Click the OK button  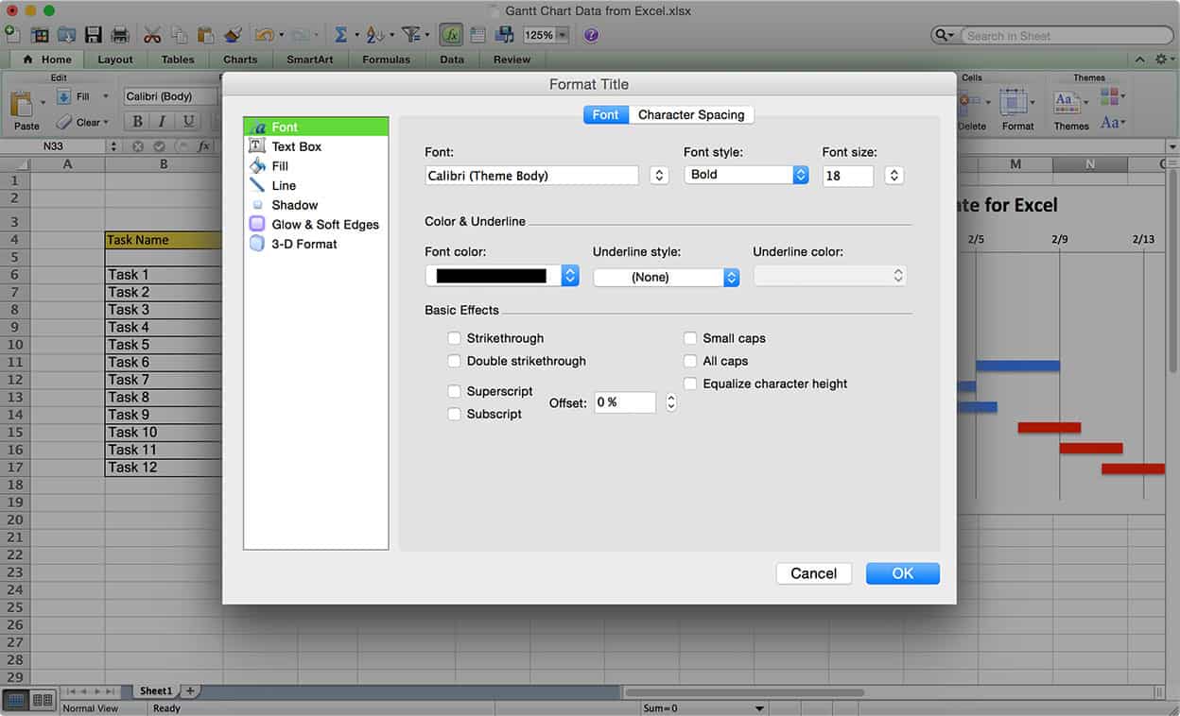902,573
